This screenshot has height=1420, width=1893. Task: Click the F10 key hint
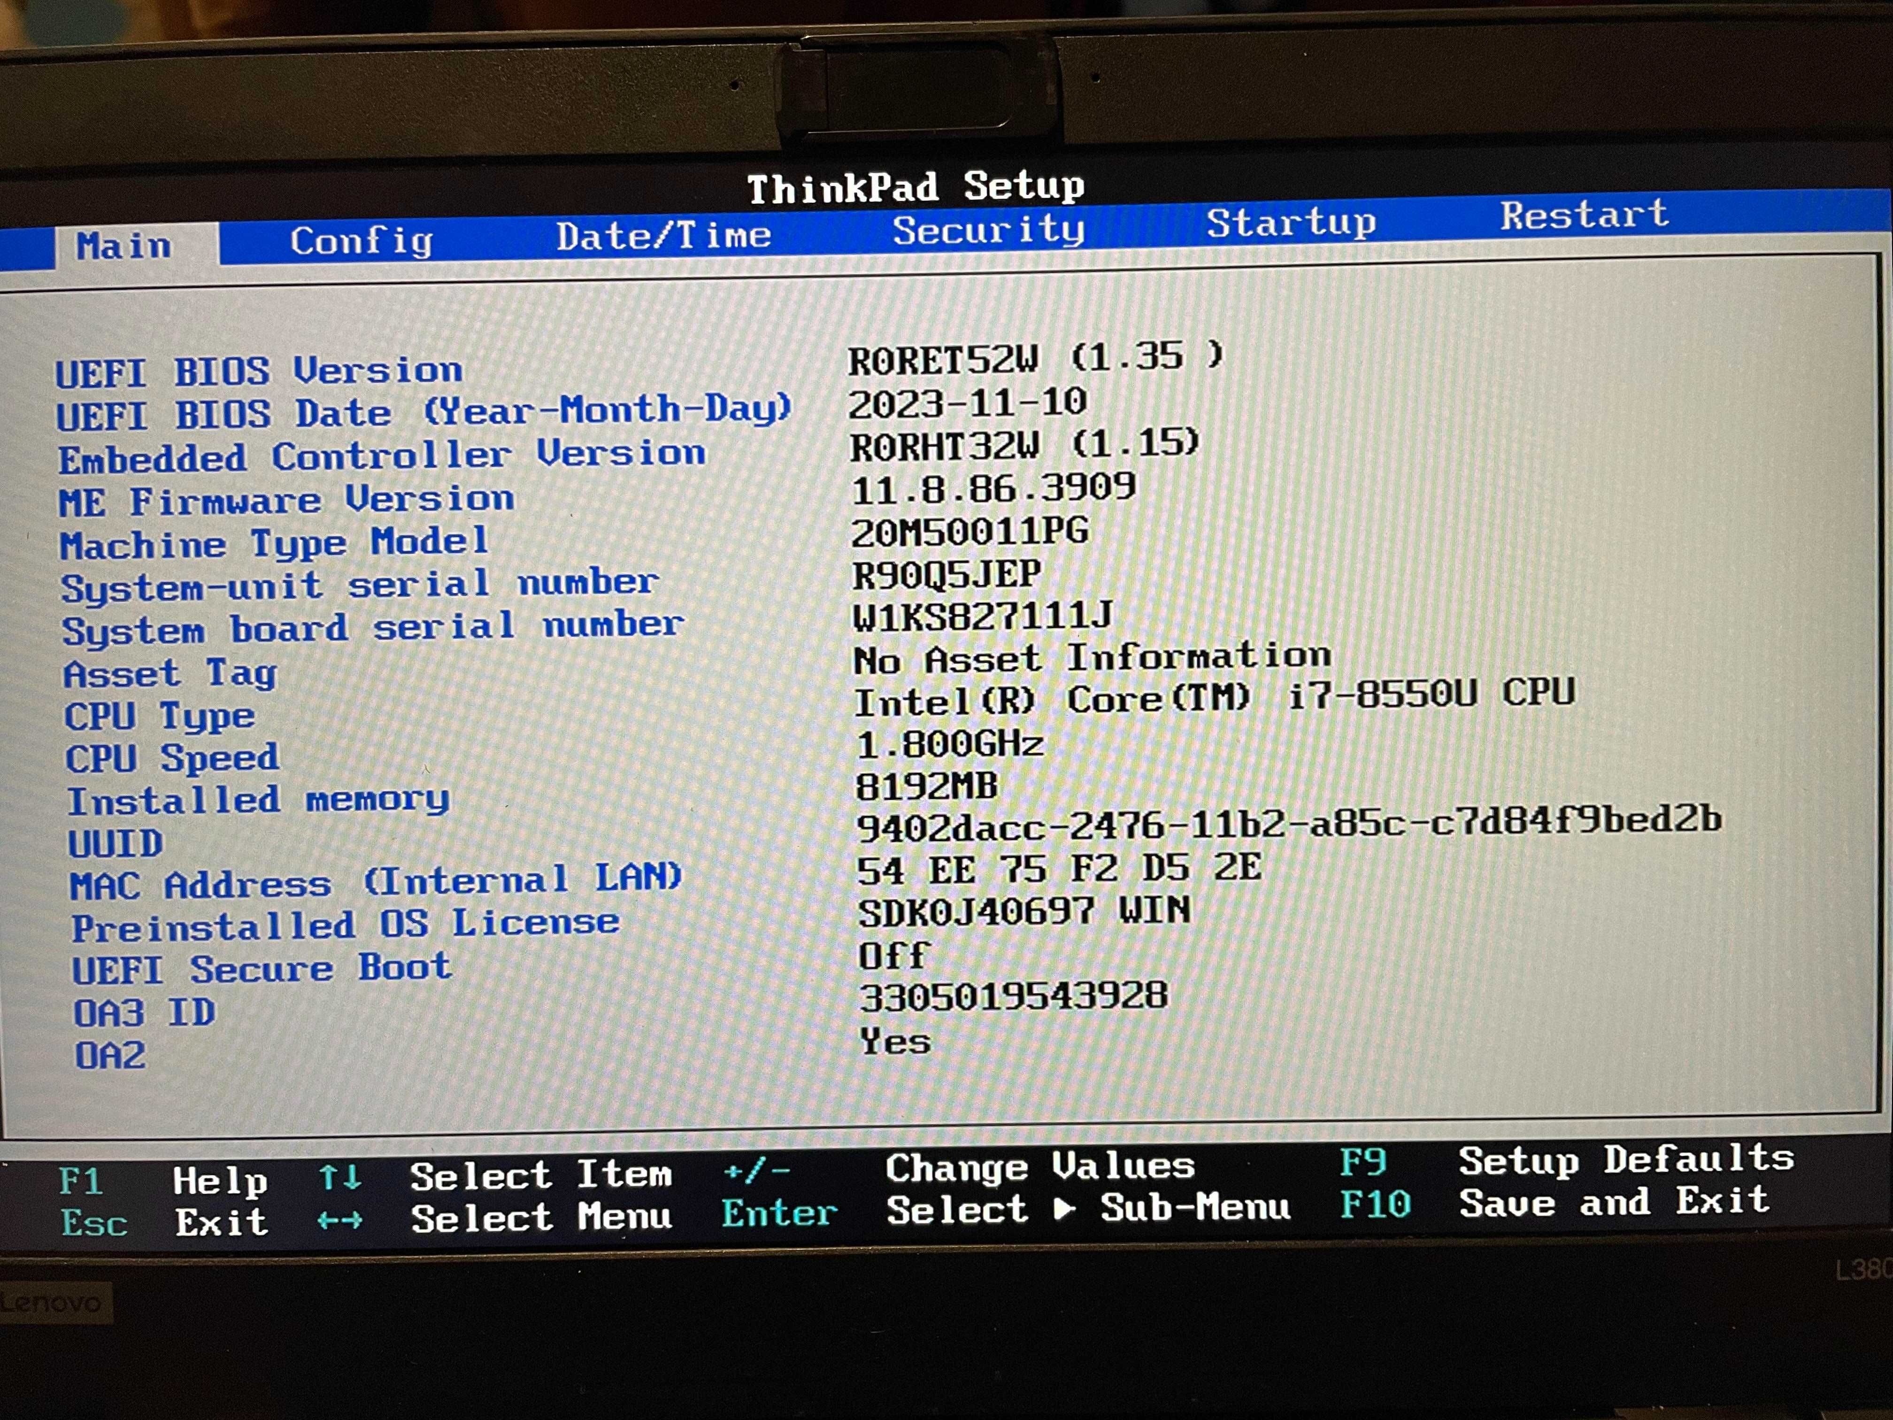[x=1375, y=1204]
